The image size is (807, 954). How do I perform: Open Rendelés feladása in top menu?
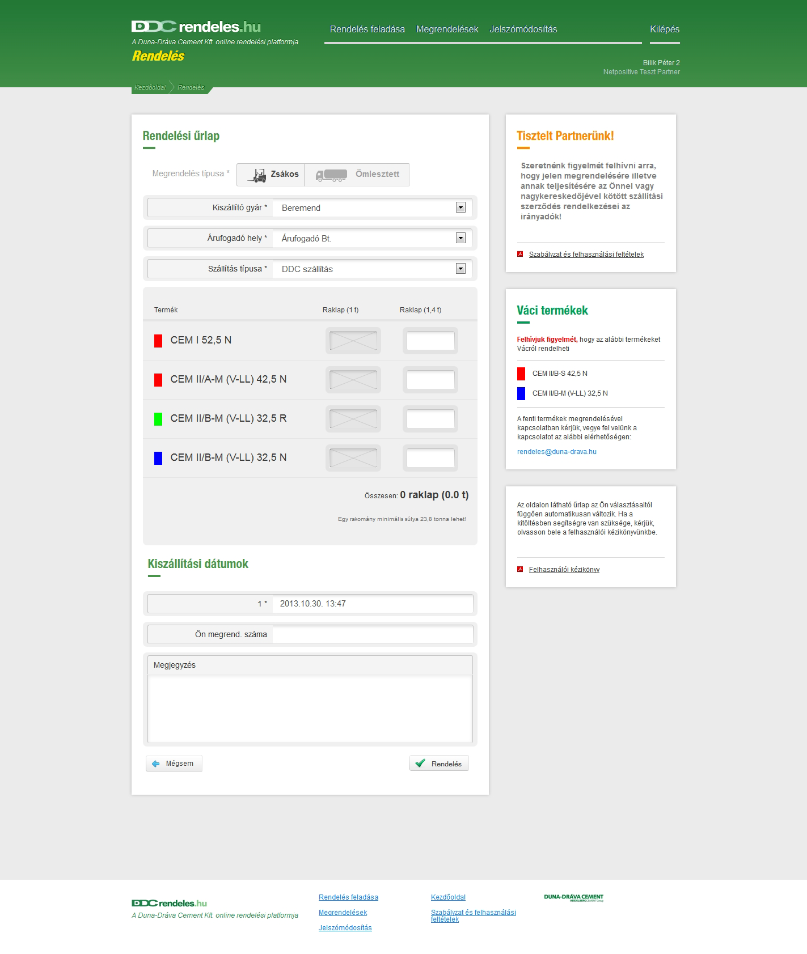pos(367,29)
